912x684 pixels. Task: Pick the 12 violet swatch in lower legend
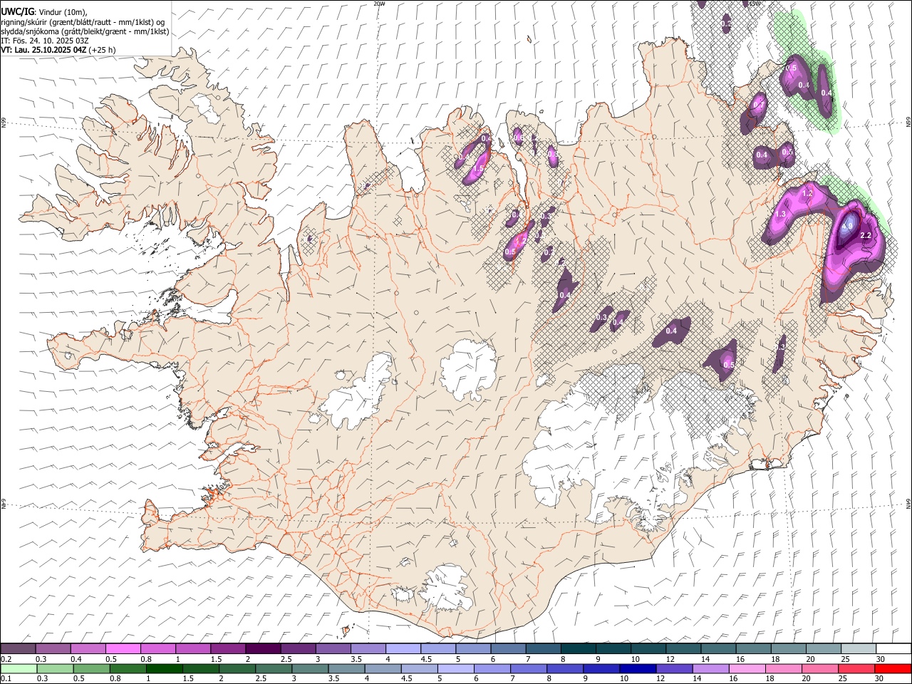click(x=674, y=668)
